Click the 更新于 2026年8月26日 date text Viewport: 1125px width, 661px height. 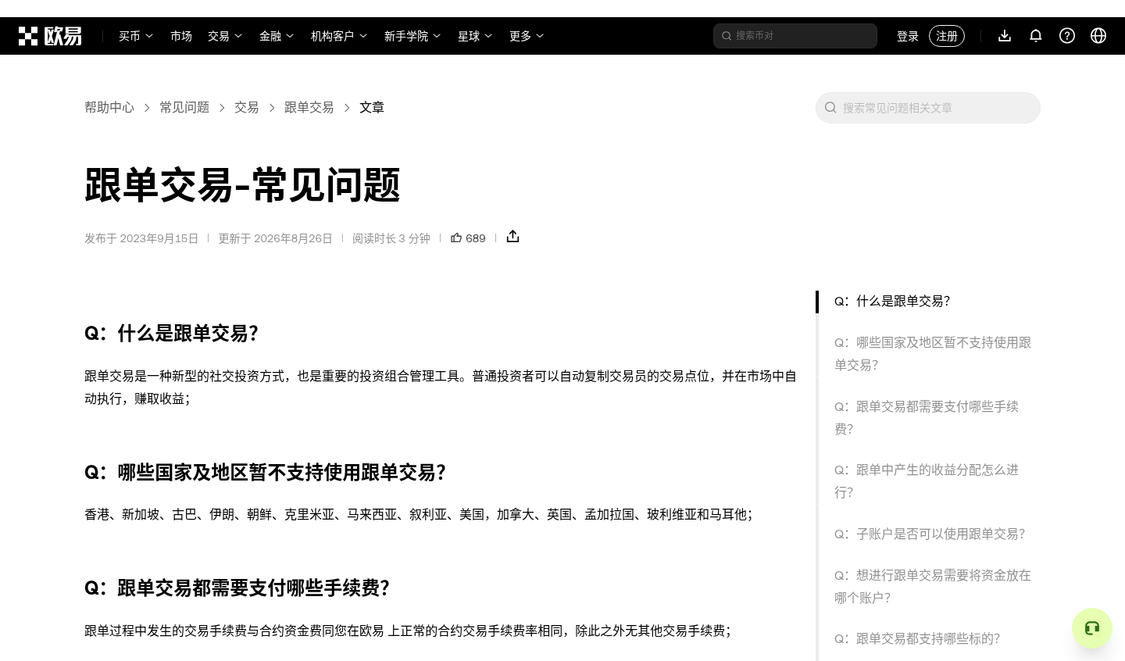(x=275, y=238)
